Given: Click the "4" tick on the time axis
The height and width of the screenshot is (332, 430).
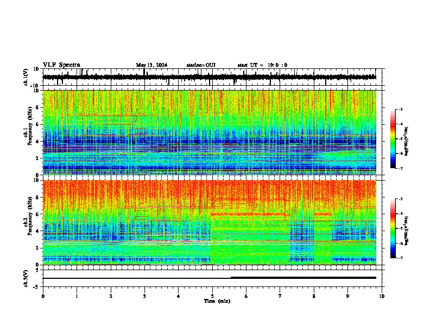Looking at the screenshot, I should pyautogui.click(x=179, y=296).
